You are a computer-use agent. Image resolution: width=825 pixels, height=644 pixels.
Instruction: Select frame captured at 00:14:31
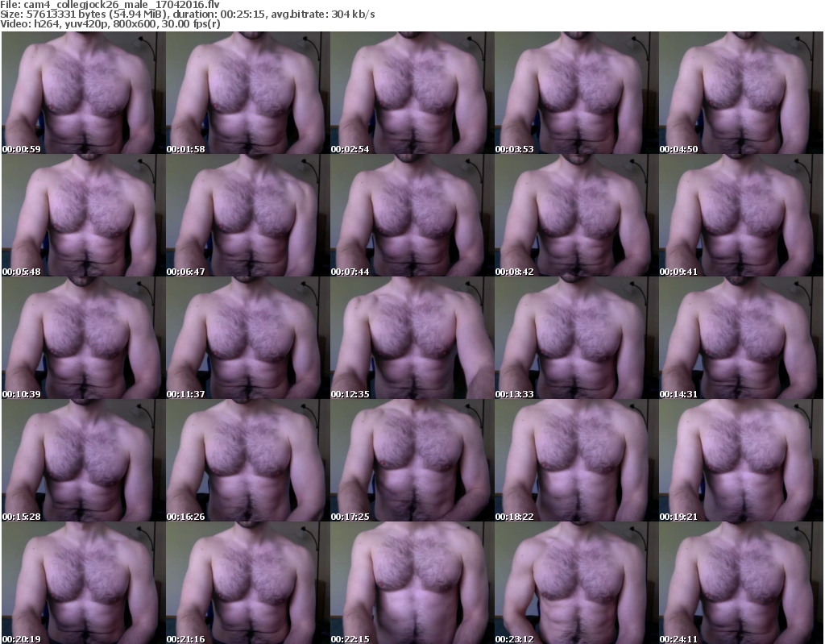(x=741, y=338)
